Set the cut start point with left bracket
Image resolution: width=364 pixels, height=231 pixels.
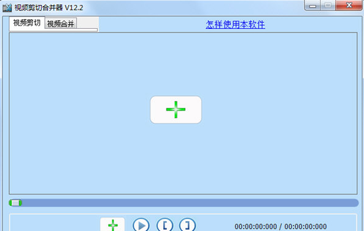[165, 225]
